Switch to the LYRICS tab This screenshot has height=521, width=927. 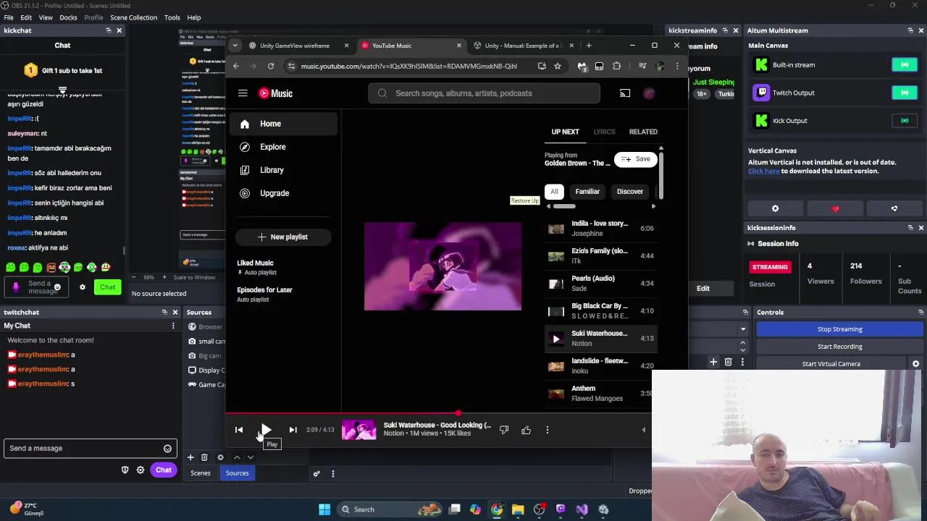[604, 132]
